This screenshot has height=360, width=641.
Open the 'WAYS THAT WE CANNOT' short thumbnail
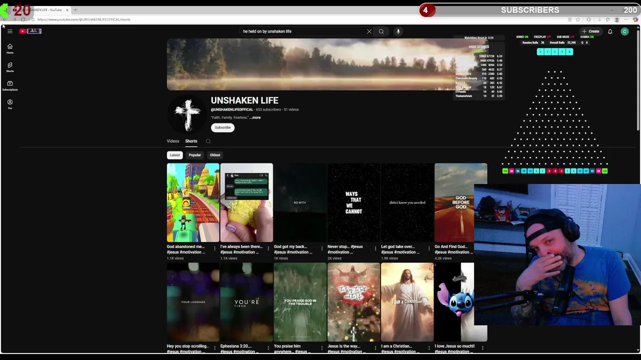354,202
